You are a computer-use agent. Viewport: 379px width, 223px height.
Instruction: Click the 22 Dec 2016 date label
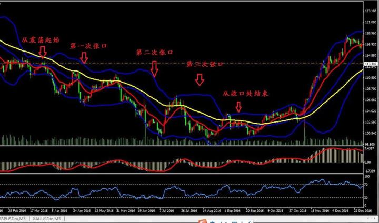pos(362,211)
